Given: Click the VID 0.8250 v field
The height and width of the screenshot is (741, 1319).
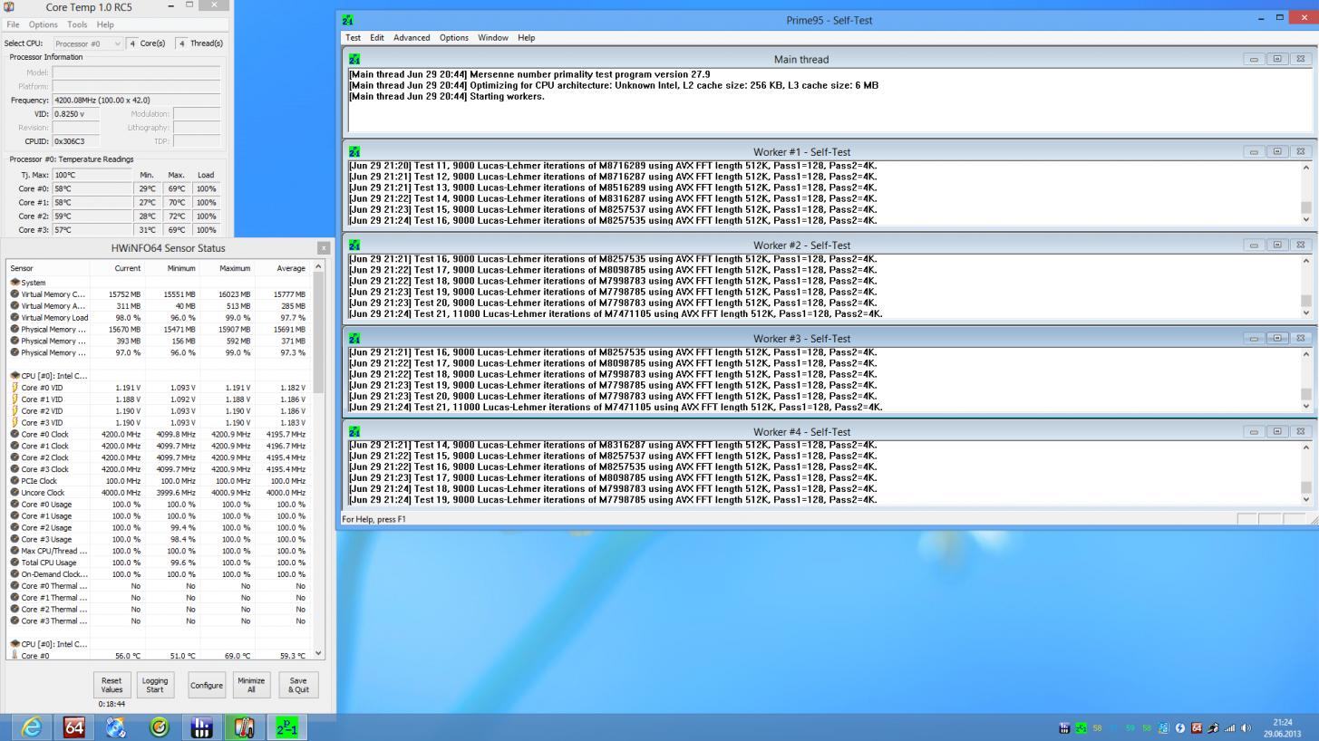Looking at the screenshot, I should tap(75, 114).
